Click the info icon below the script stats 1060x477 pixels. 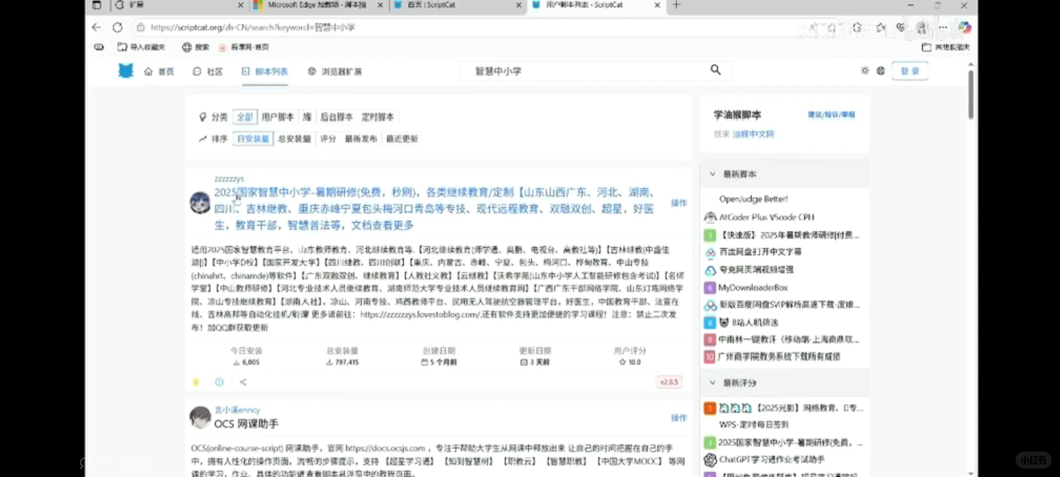tap(220, 382)
